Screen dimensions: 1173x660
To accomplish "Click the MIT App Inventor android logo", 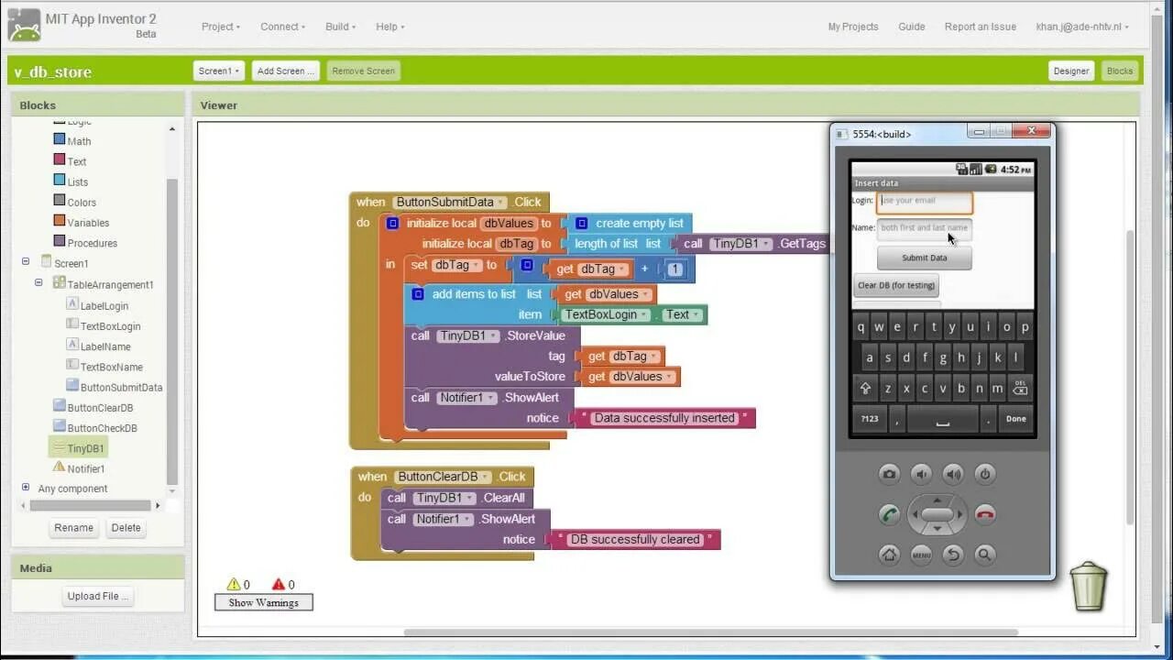I will pos(25,26).
